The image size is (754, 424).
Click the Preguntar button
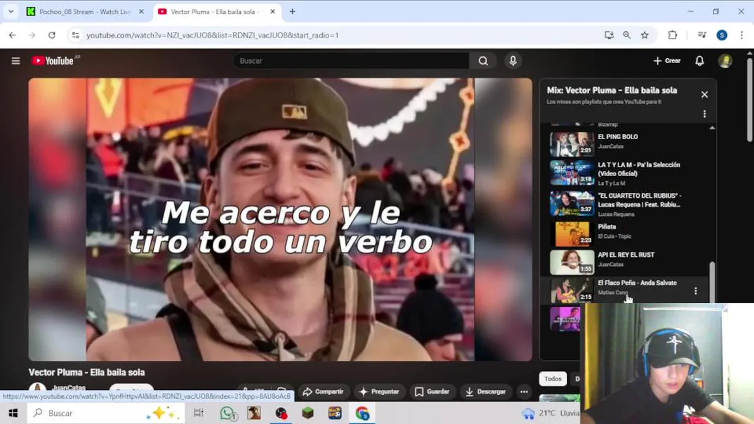[379, 392]
